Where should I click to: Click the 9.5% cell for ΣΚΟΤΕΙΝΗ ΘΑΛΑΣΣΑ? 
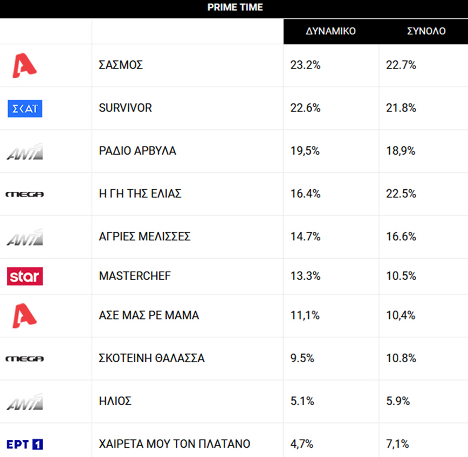coord(302,358)
